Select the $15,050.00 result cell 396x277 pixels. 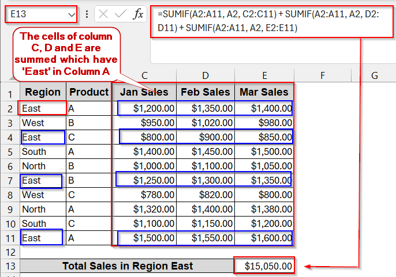click(264, 266)
